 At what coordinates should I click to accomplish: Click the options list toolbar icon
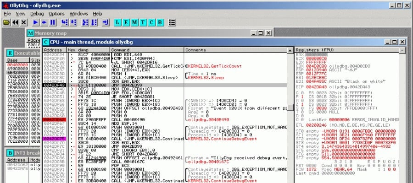tap(172, 22)
